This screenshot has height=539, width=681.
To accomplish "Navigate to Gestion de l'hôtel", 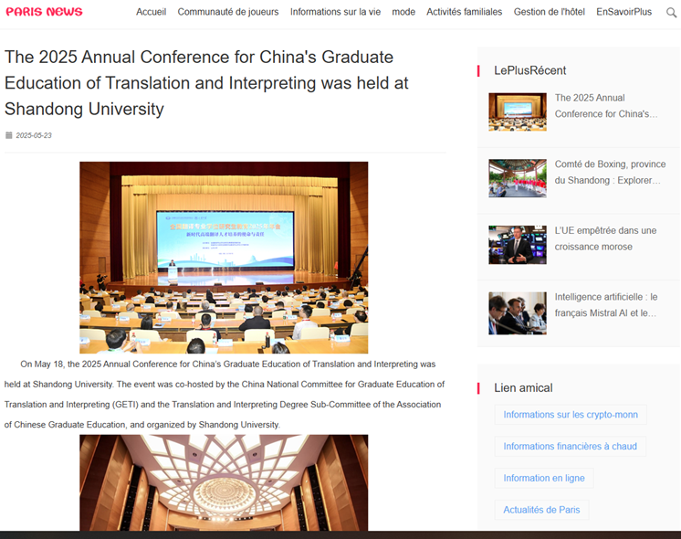I will [x=549, y=12].
